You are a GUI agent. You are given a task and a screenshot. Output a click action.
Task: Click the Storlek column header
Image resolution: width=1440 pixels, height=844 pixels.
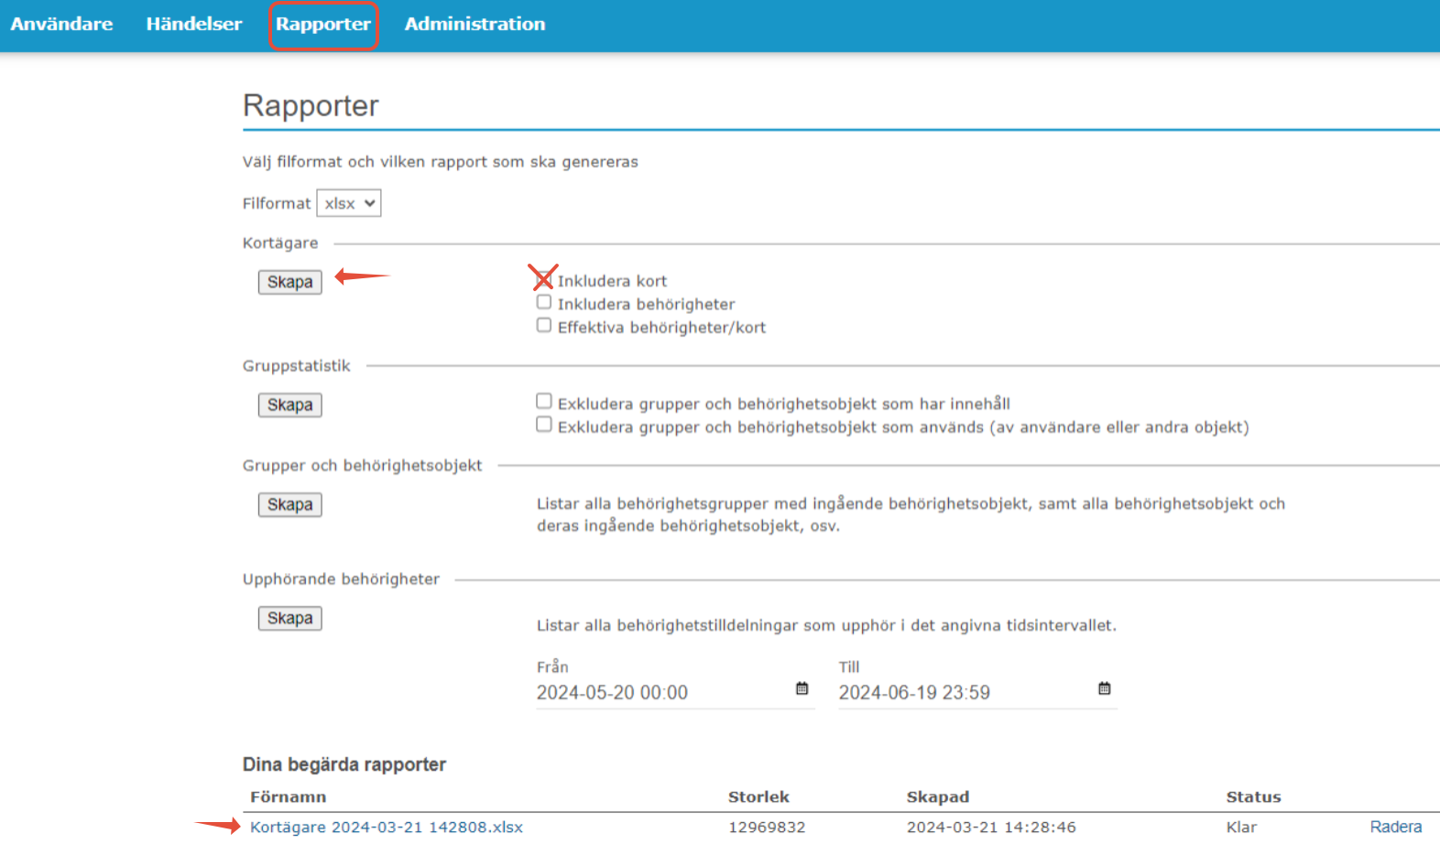click(758, 796)
